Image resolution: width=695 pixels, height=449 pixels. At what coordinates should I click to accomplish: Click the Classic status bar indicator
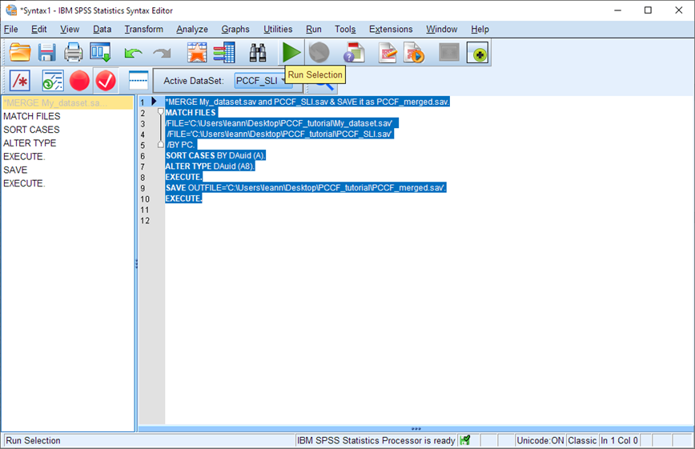click(582, 440)
